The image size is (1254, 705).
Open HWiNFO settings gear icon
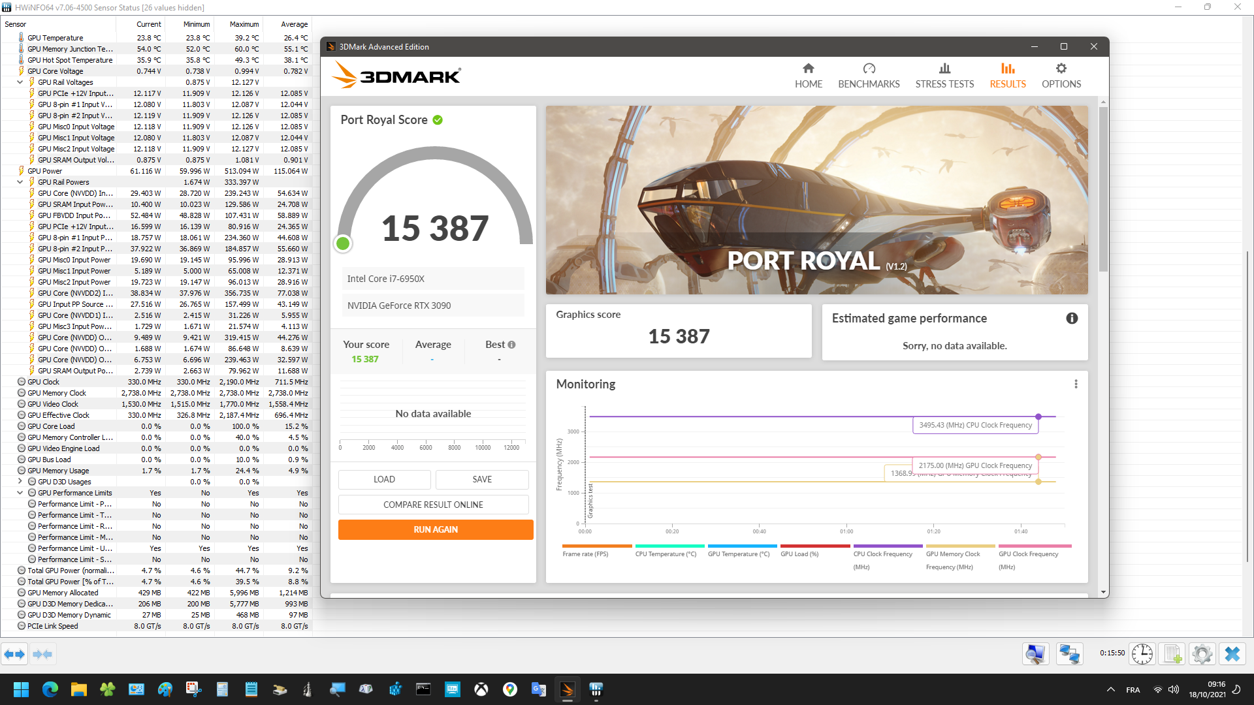pyautogui.click(x=1202, y=653)
